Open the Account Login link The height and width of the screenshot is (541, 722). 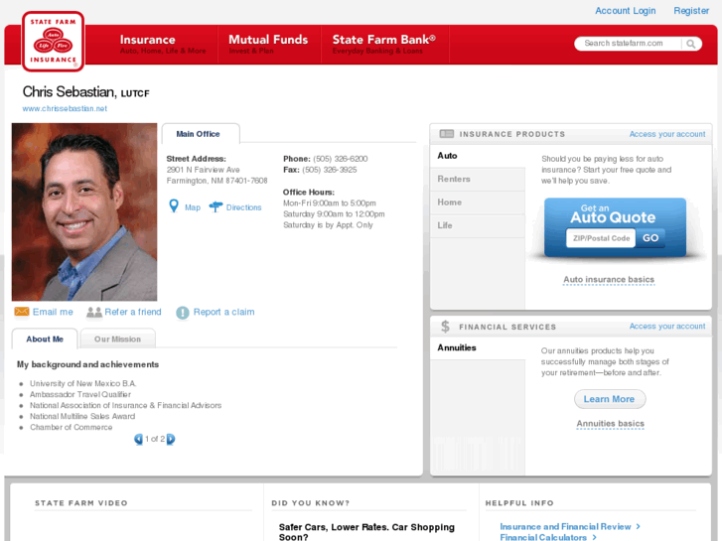(625, 11)
